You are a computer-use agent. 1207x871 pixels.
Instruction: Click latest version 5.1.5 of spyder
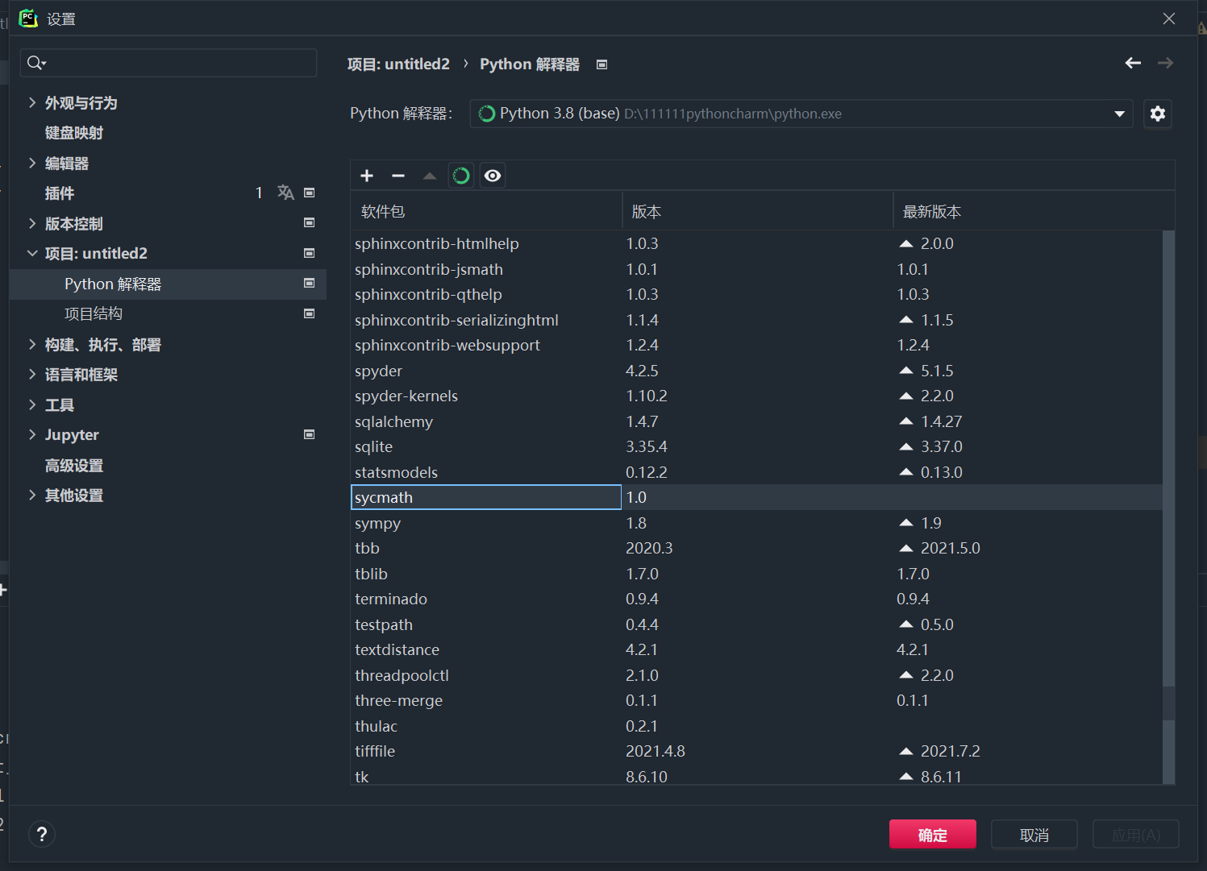[x=937, y=371]
